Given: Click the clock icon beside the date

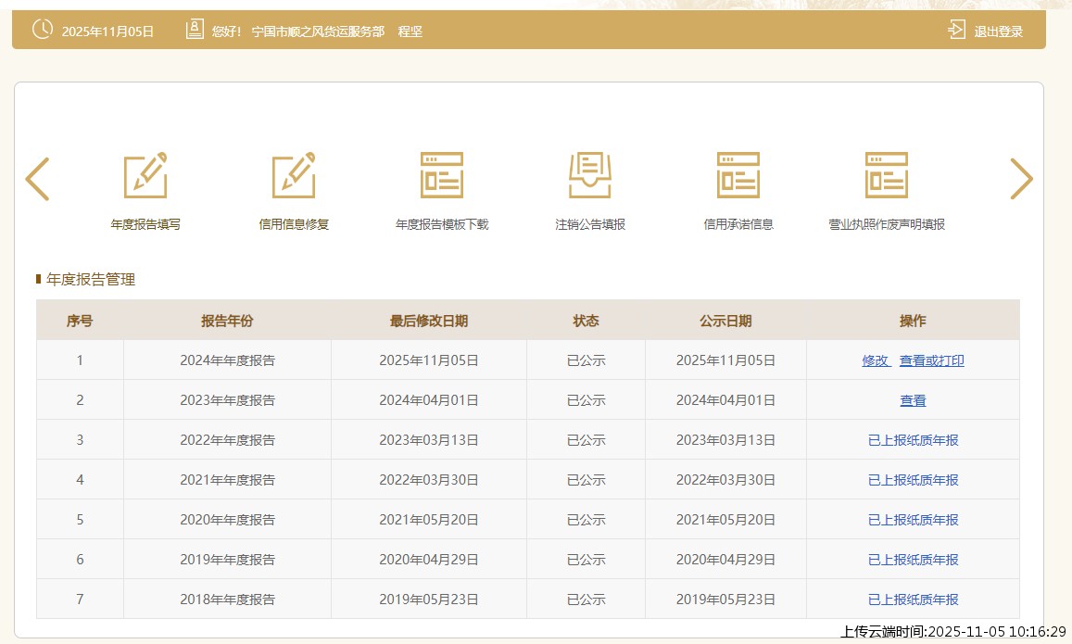Looking at the screenshot, I should (x=43, y=30).
